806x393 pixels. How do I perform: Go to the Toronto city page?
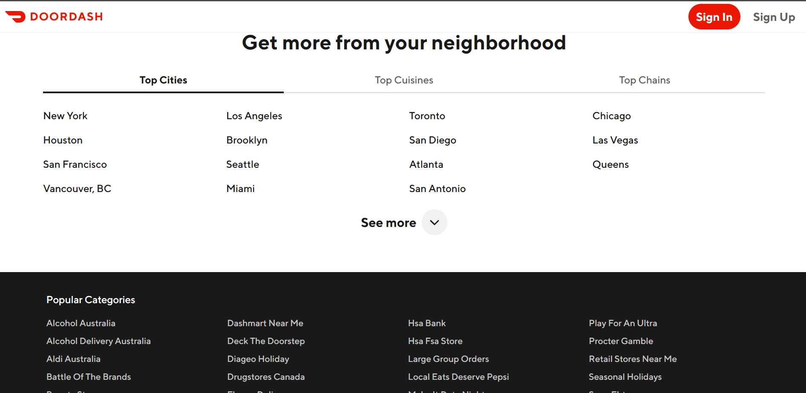427,116
